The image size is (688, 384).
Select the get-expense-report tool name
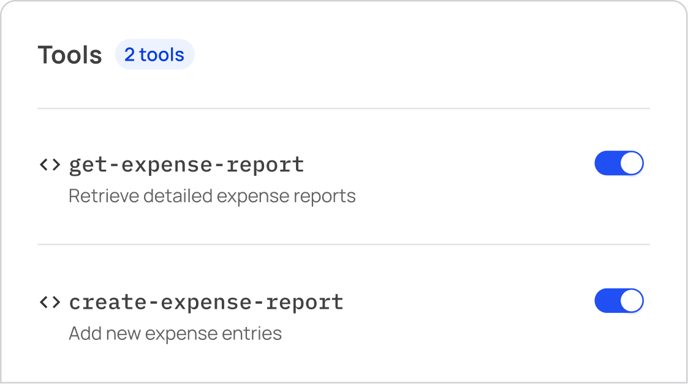click(186, 164)
